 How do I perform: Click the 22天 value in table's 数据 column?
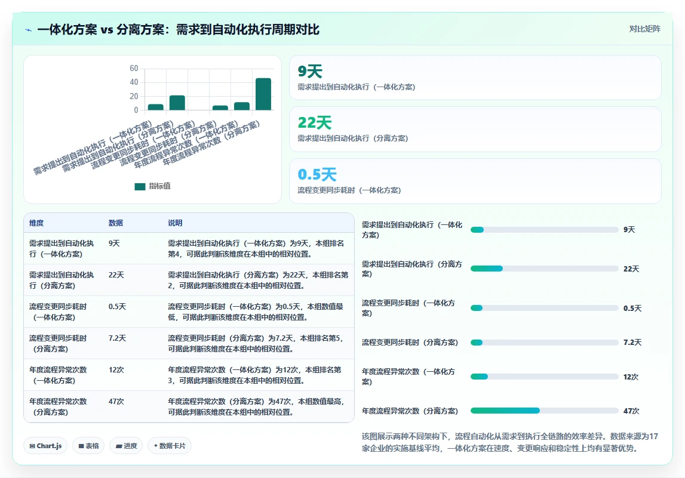coord(116,275)
